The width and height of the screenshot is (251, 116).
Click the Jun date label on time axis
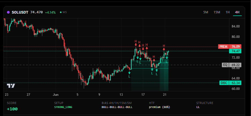click(x=56, y=95)
